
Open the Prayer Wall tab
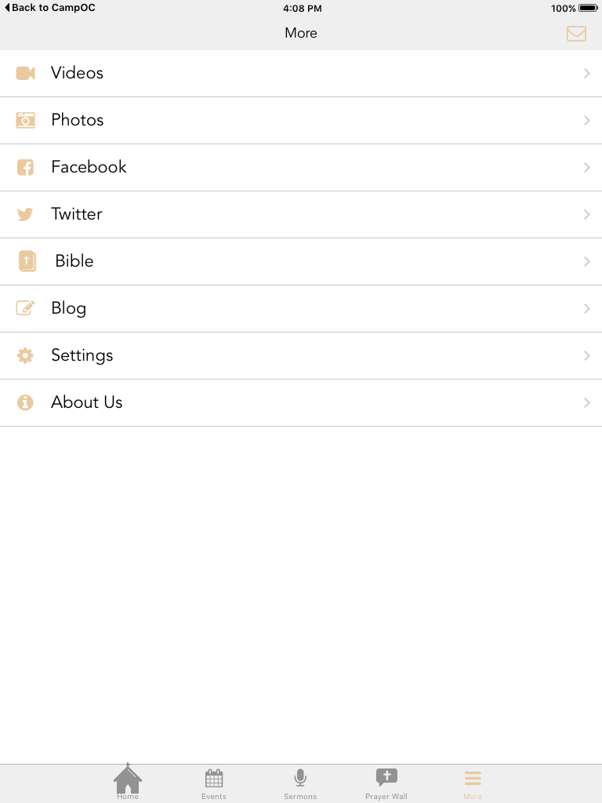(x=386, y=782)
